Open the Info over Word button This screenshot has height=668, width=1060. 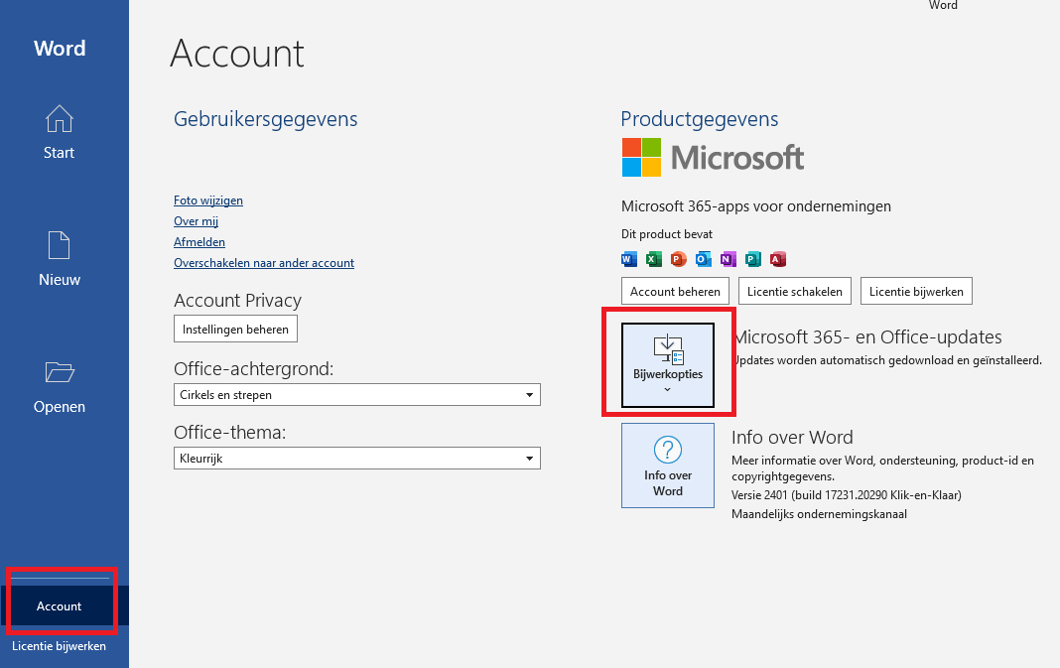click(668, 466)
